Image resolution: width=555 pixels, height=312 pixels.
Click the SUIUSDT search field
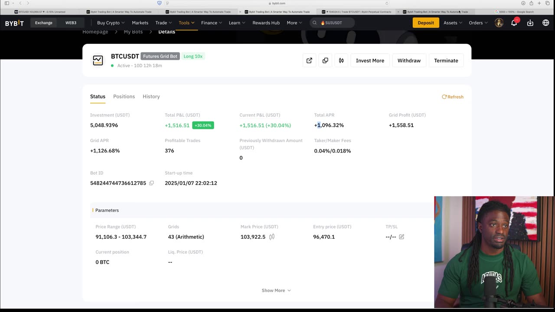click(332, 23)
